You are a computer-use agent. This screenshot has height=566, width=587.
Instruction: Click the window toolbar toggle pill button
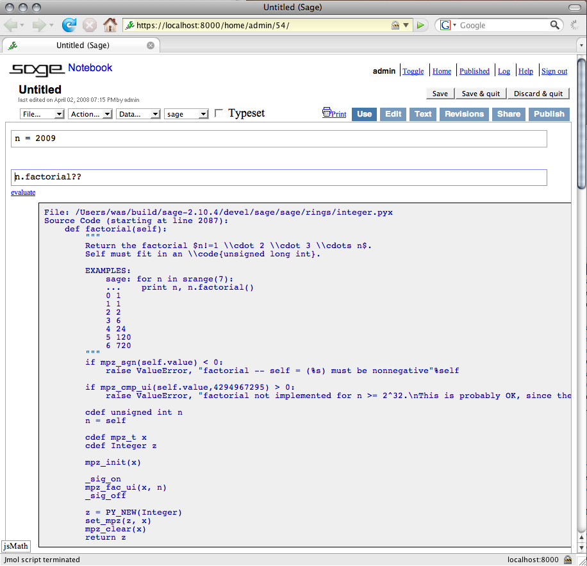pyautogui.click(x=575, y=8)
